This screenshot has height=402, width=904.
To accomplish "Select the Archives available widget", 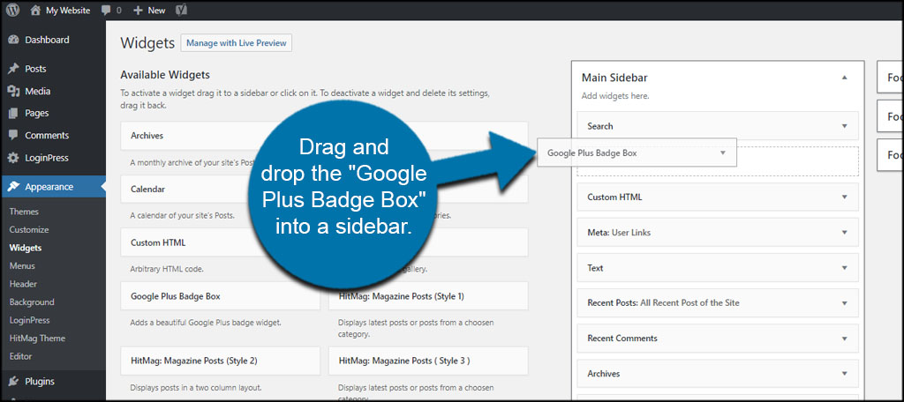I will 220,136.
